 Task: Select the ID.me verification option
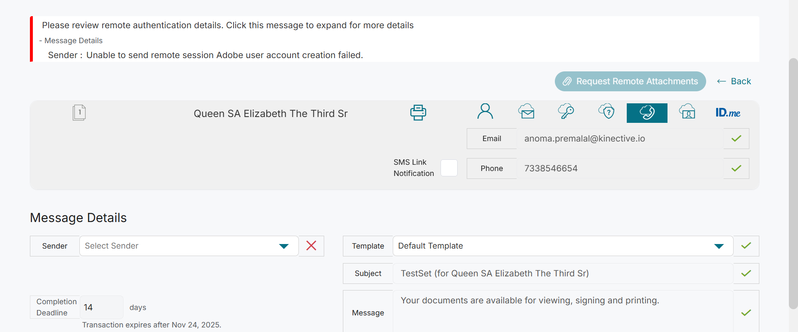tap(728, 113)
